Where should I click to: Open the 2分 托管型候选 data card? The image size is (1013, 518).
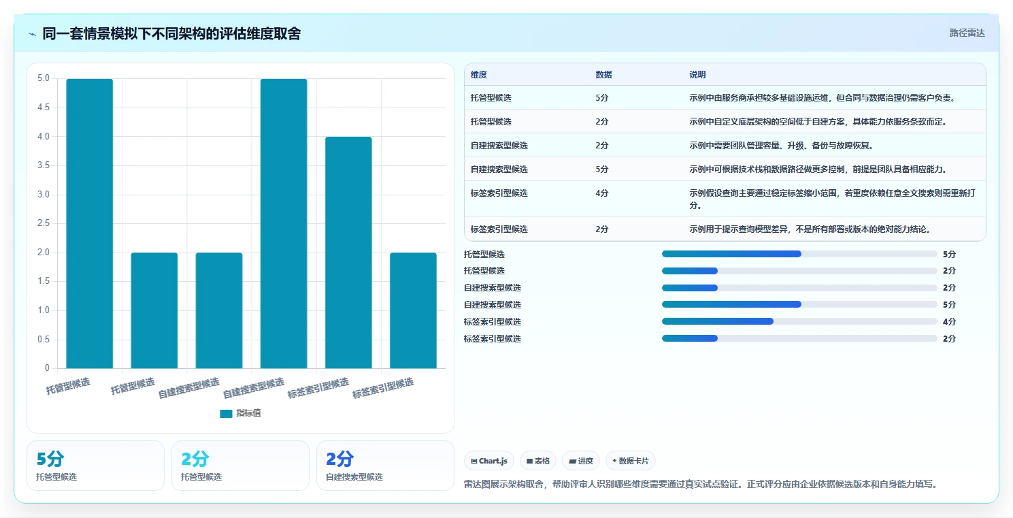(240, 466)
